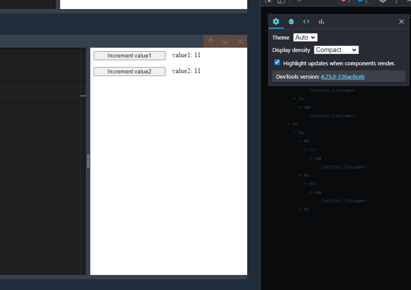Click the dotted vertical pane resize handle

(88, 161)
